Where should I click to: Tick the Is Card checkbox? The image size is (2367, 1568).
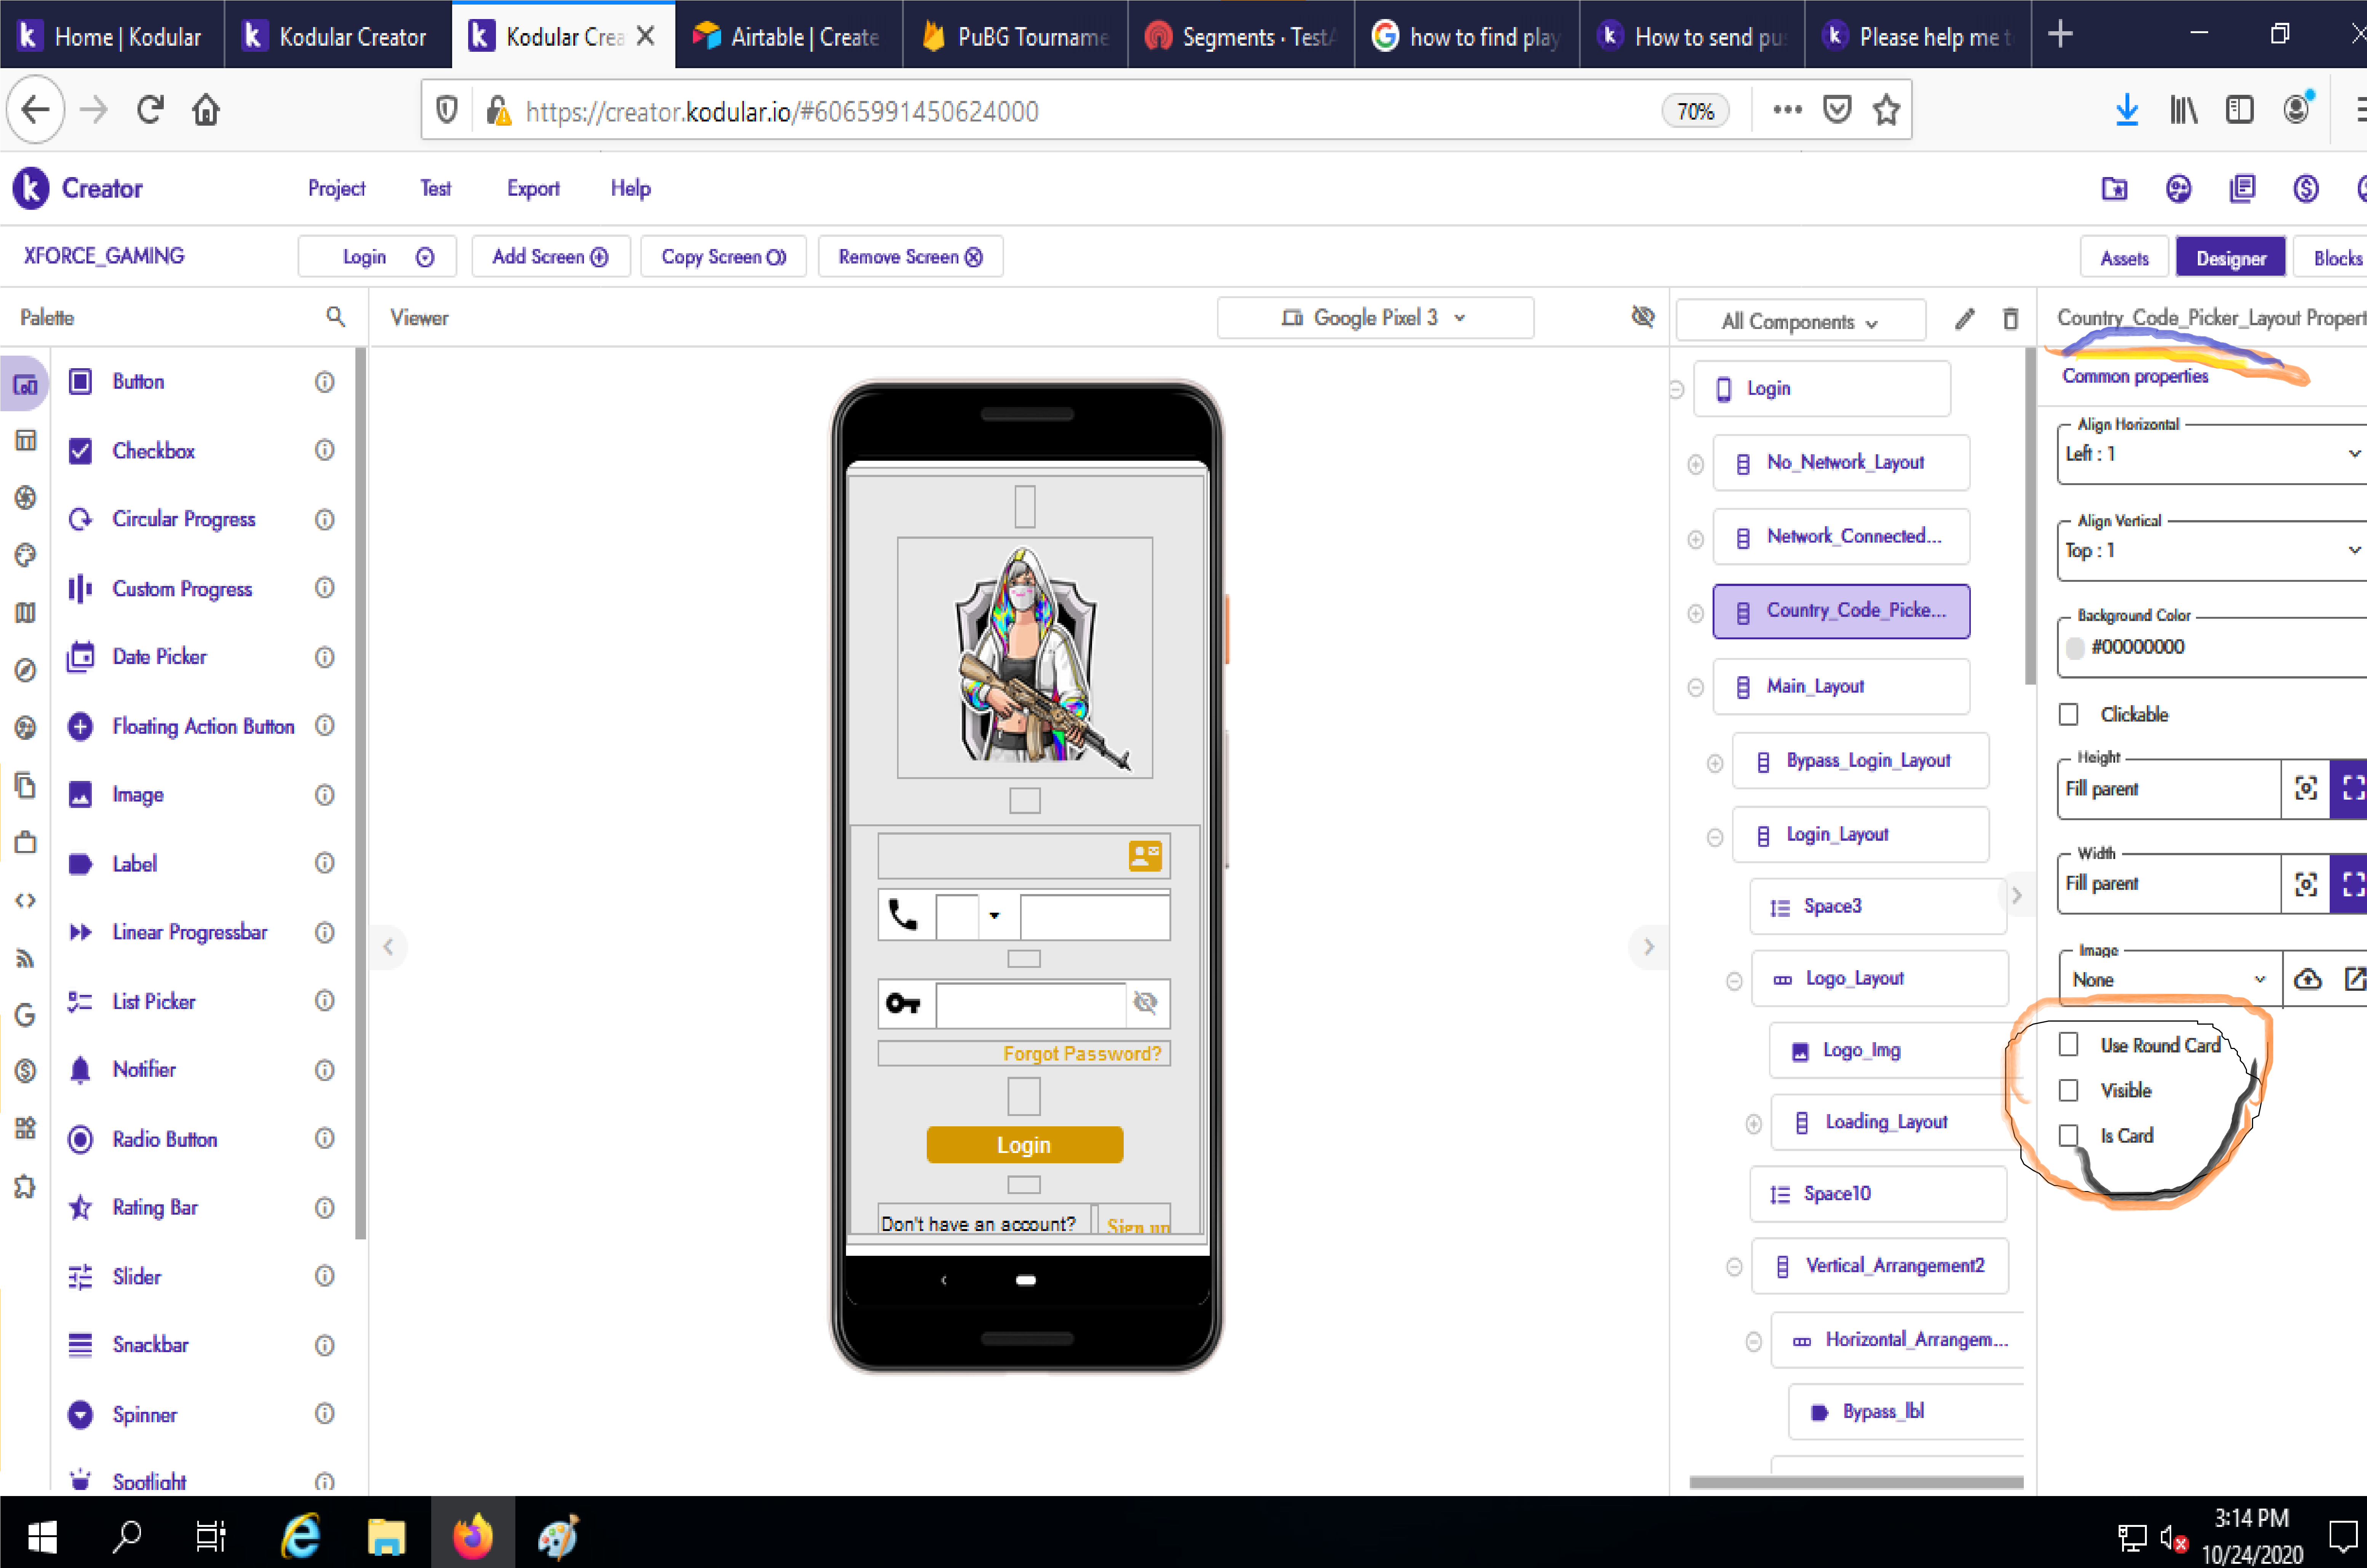coord(2069,1135)
